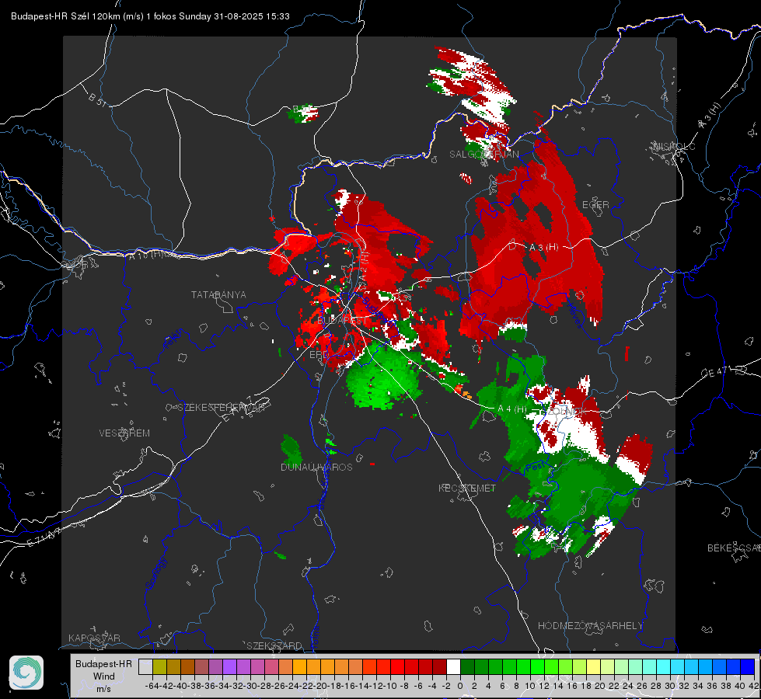Click the 'A 3 (H)' label near Miskolc

(x=710, y=116)
